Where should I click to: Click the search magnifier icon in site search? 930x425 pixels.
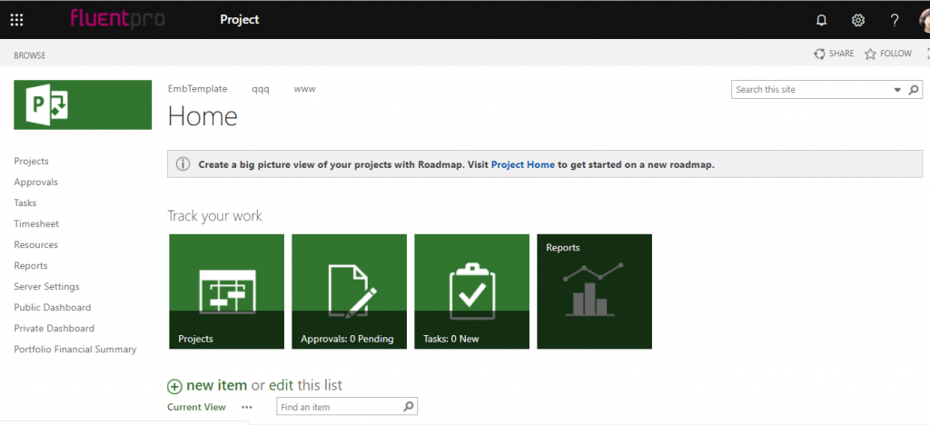point(914,90)
